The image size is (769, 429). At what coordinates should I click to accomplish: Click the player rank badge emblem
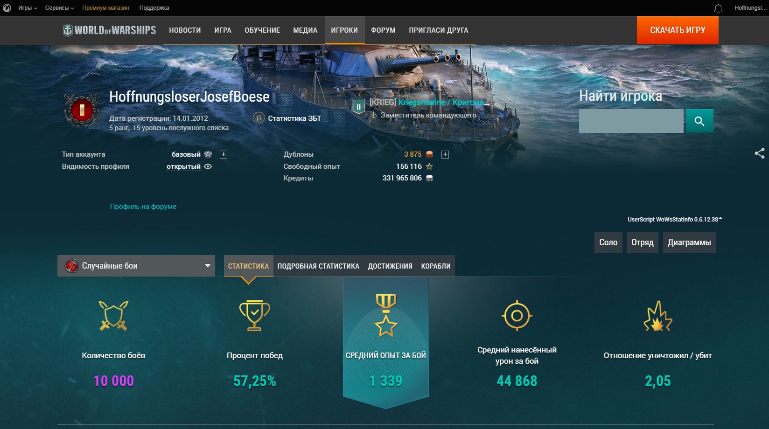coord(82,110)
